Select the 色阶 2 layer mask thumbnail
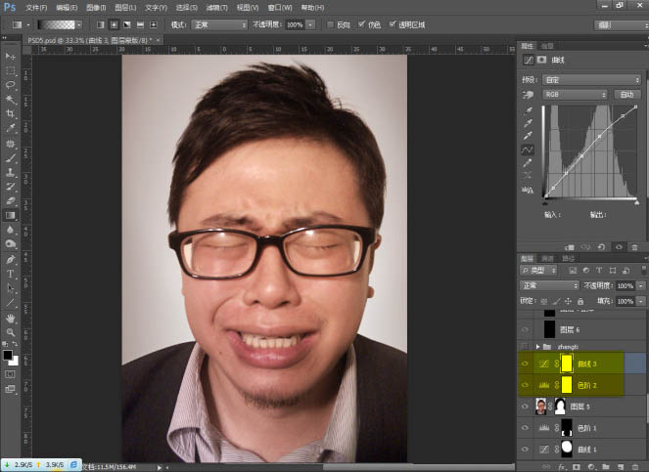This screenshot has width=649, height=472. (565, 385)
